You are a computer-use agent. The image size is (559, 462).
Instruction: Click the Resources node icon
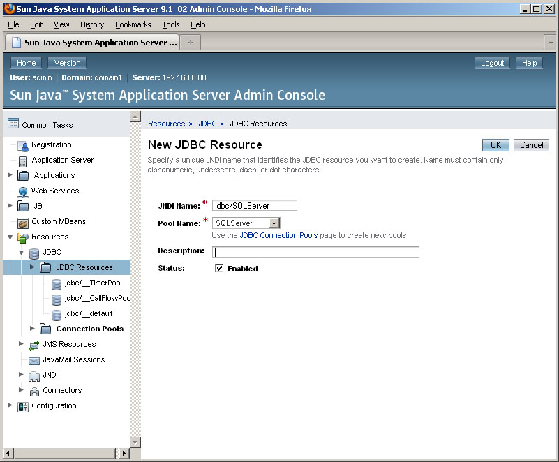(x=23, y=237)
